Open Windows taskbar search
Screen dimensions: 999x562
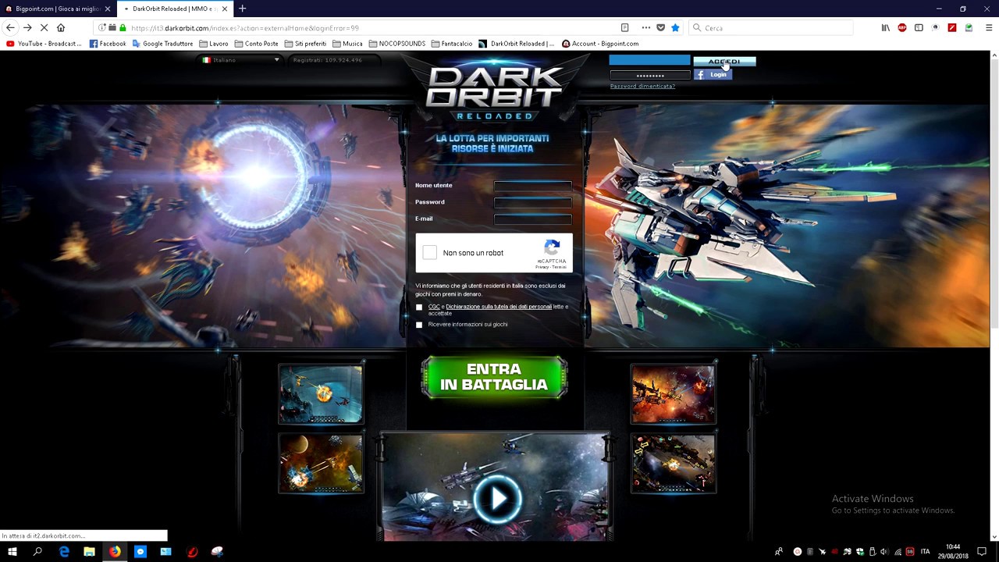tap(37, 552)
